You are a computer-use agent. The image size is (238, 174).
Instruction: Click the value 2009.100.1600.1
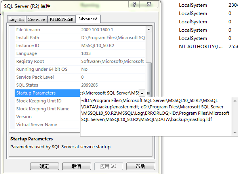[x=97, y=30]
